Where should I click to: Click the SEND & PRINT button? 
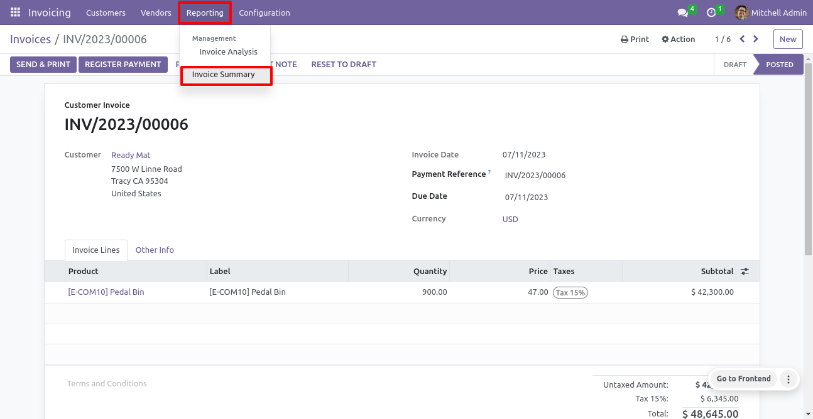point(43,65)
